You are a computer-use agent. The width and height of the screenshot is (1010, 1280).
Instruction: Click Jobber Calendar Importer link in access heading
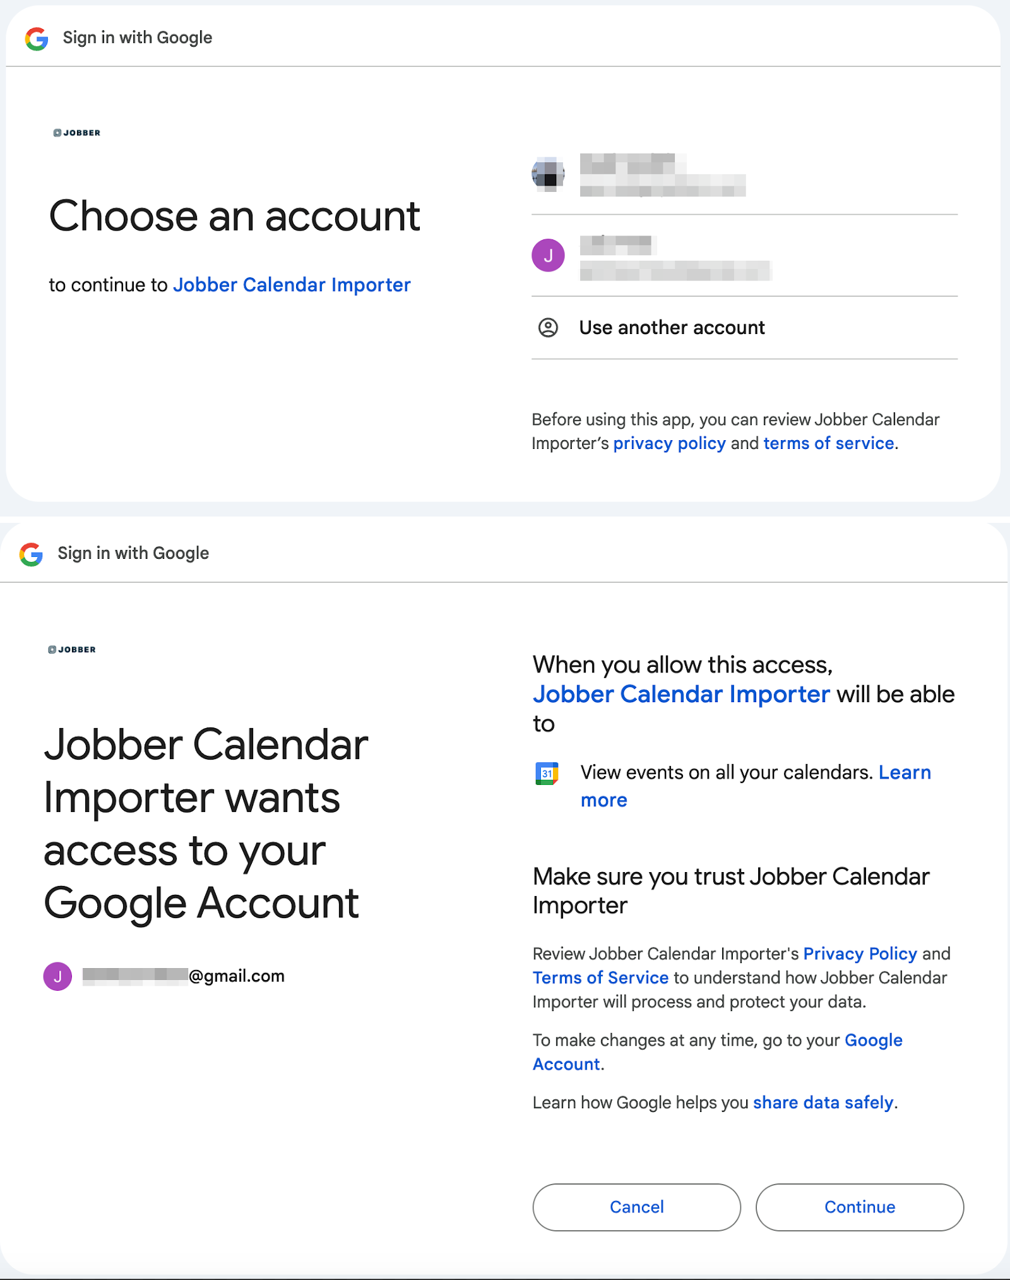point(680,694)
